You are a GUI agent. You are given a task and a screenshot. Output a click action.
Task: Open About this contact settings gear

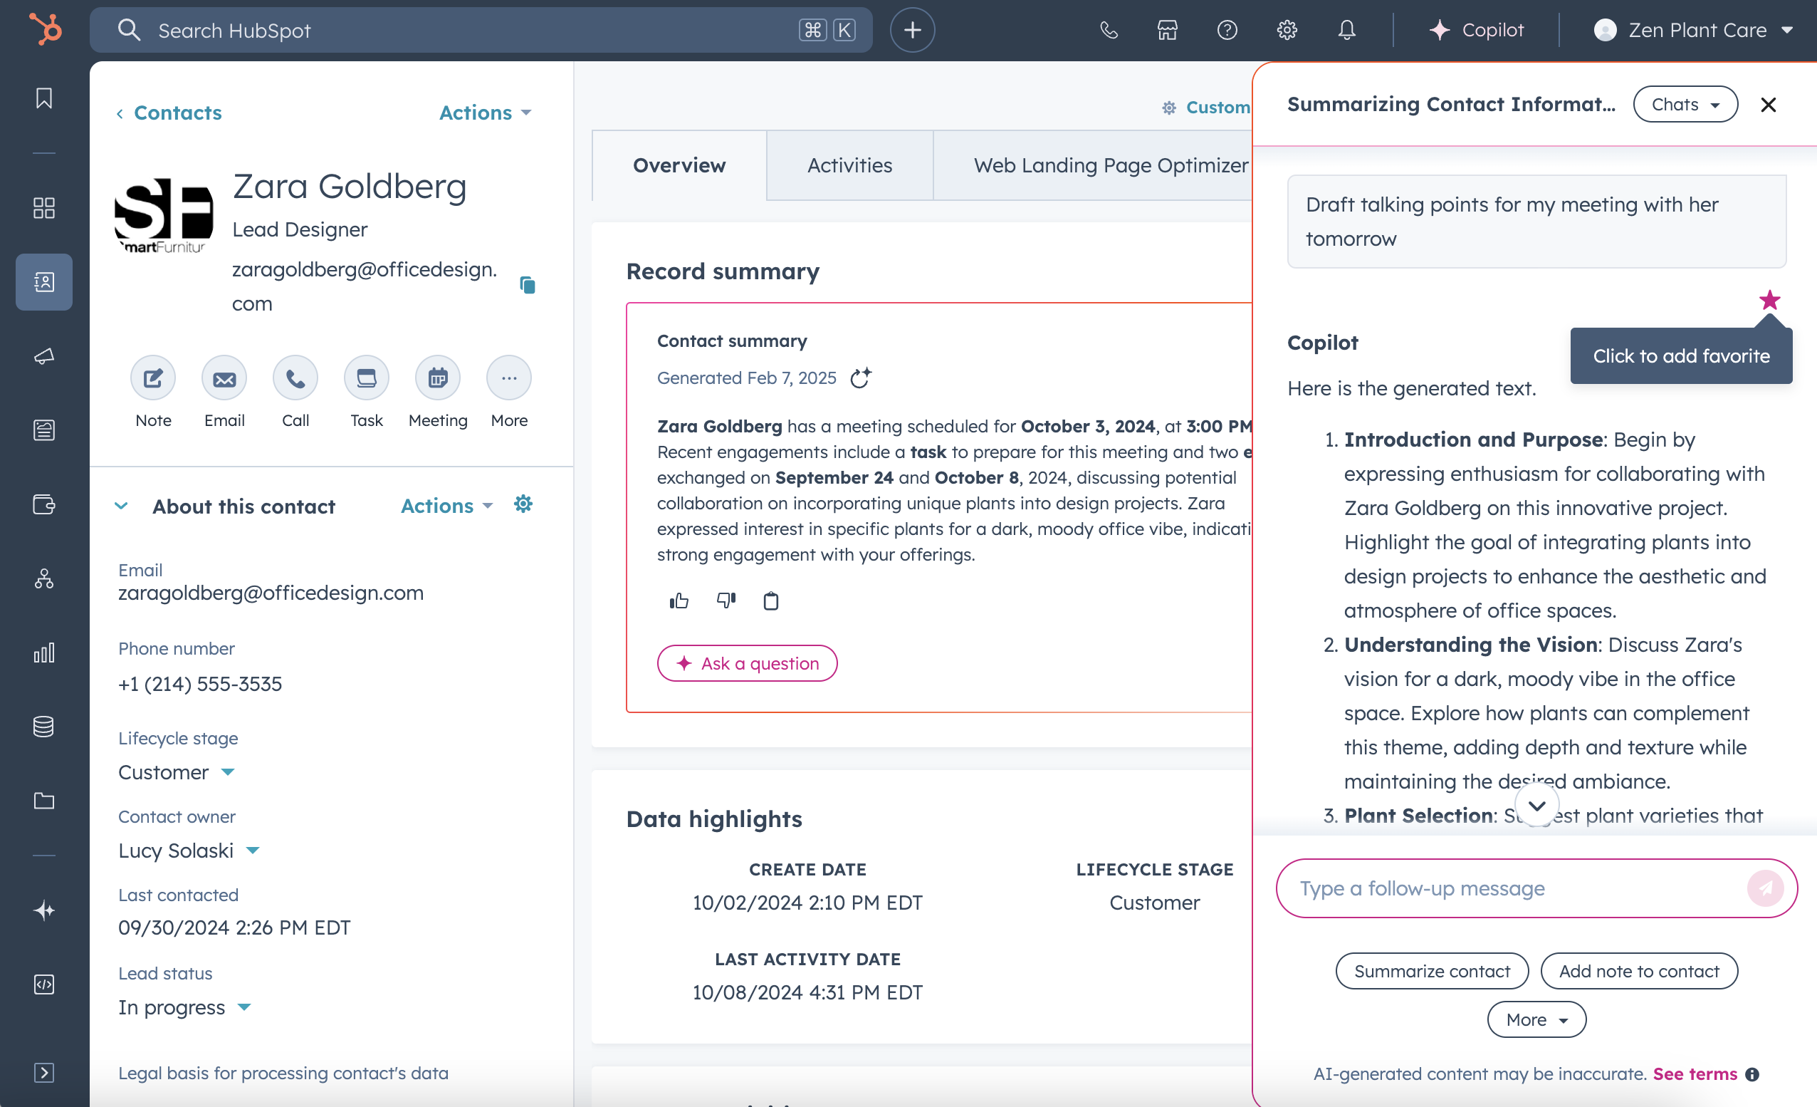click(x=523, y=504)
